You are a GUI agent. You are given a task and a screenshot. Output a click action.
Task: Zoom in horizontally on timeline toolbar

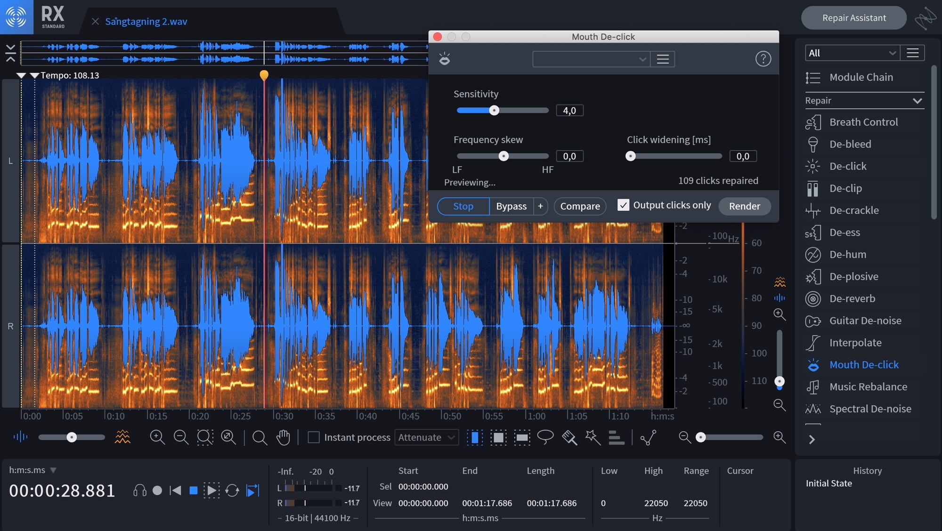coord(157,437)
